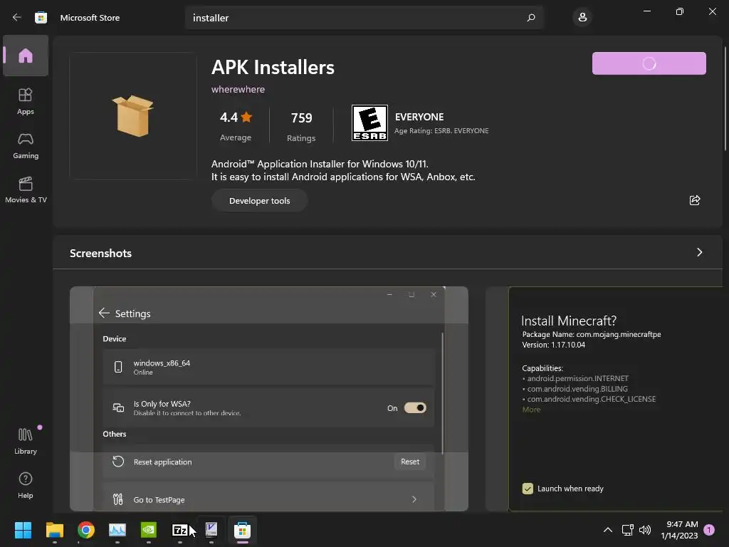
Task: Click the Reset application circular arrow icon
Action: 118,462
